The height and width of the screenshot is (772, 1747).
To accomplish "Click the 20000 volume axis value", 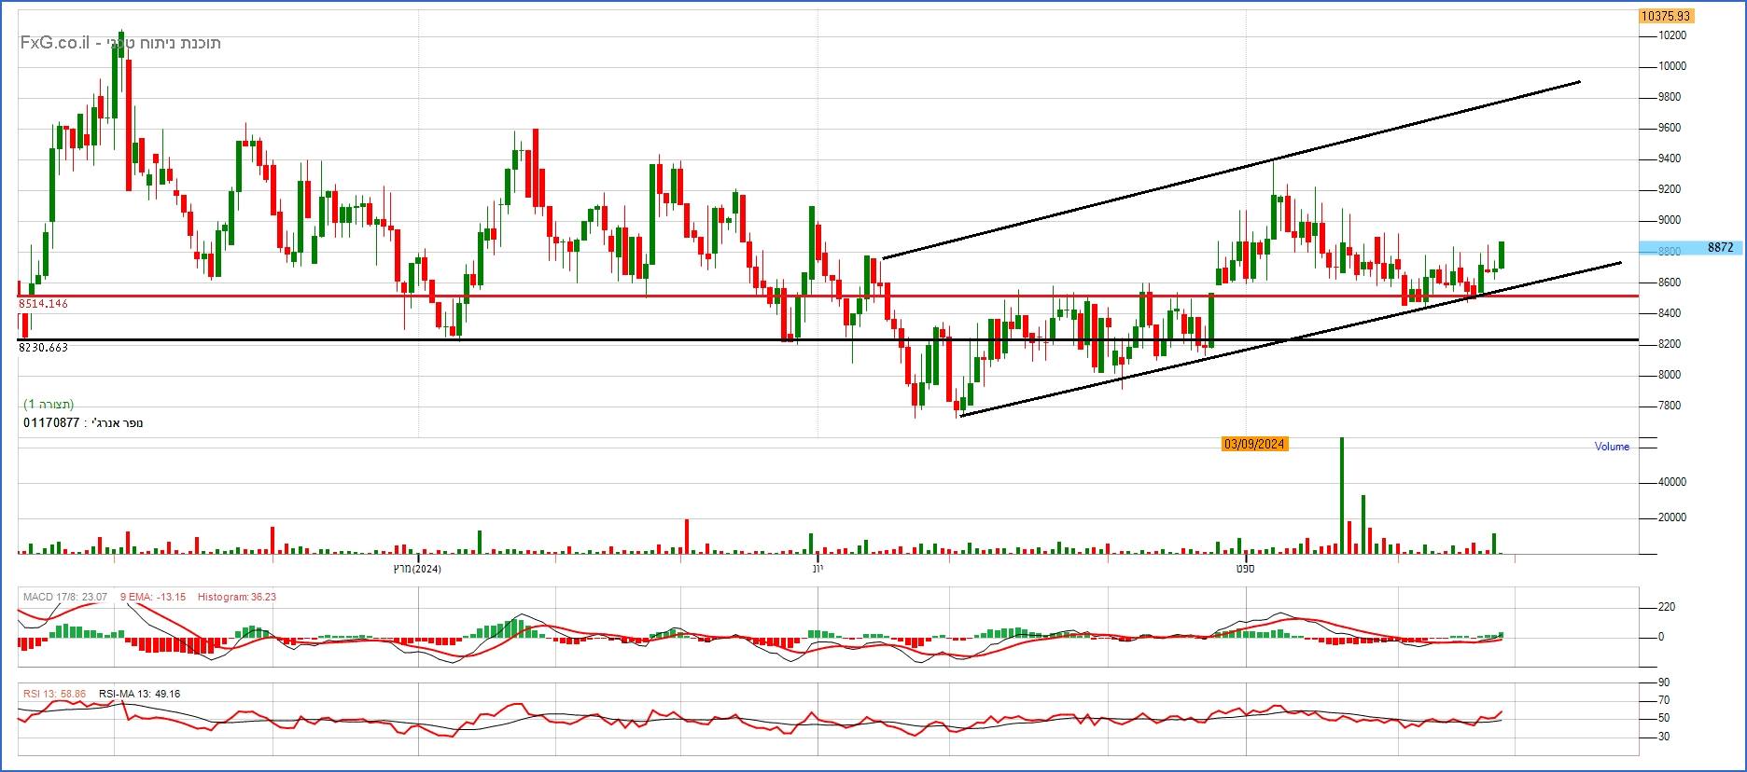I will point(1671,517).
